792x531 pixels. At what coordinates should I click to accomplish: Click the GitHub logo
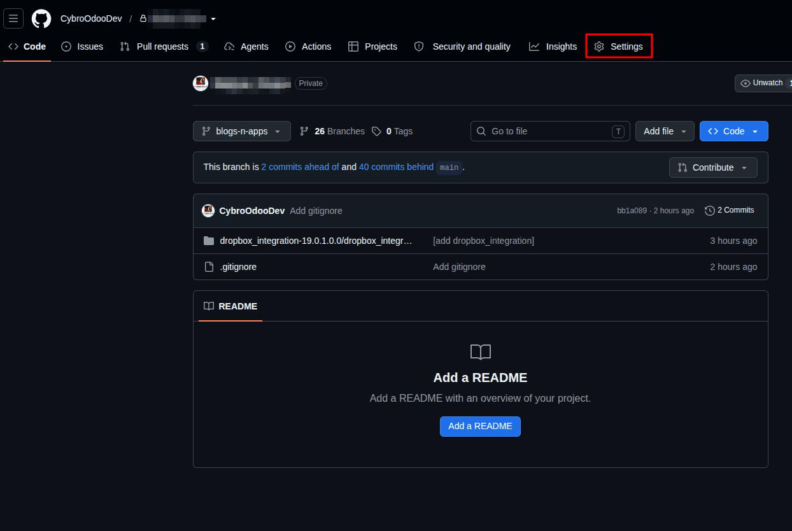41,18
